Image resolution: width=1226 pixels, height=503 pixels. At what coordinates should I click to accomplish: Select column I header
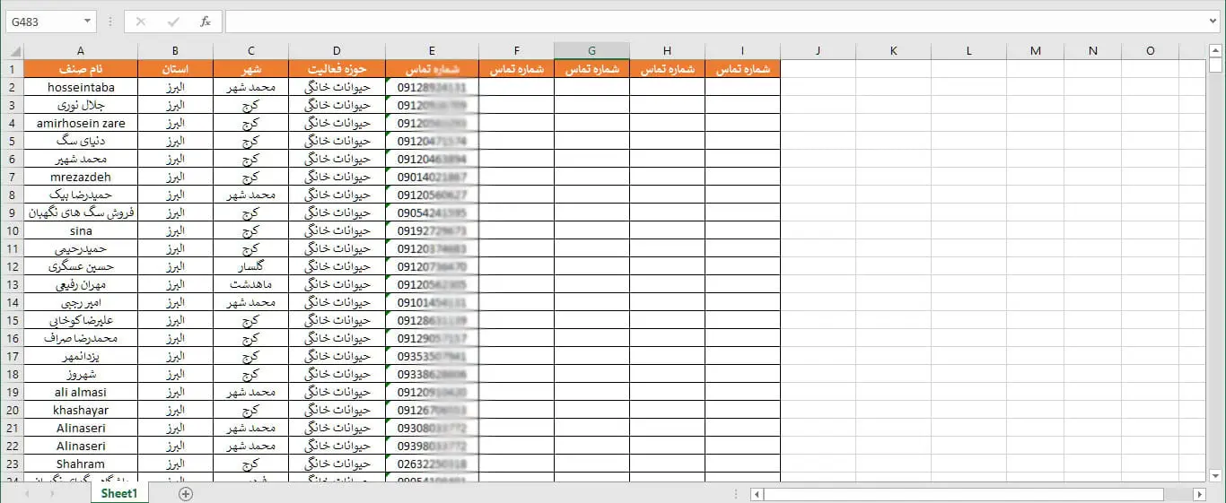(742, 51)
